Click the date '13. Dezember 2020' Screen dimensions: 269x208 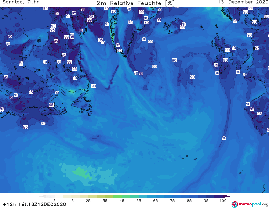tap(243, 2)
